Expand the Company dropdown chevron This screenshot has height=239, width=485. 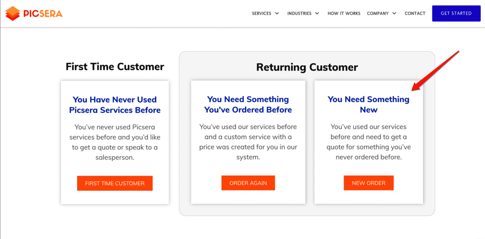coord(394,13)
